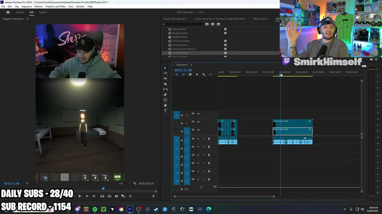Open Graphics and Titles menu

coord(56,7)
